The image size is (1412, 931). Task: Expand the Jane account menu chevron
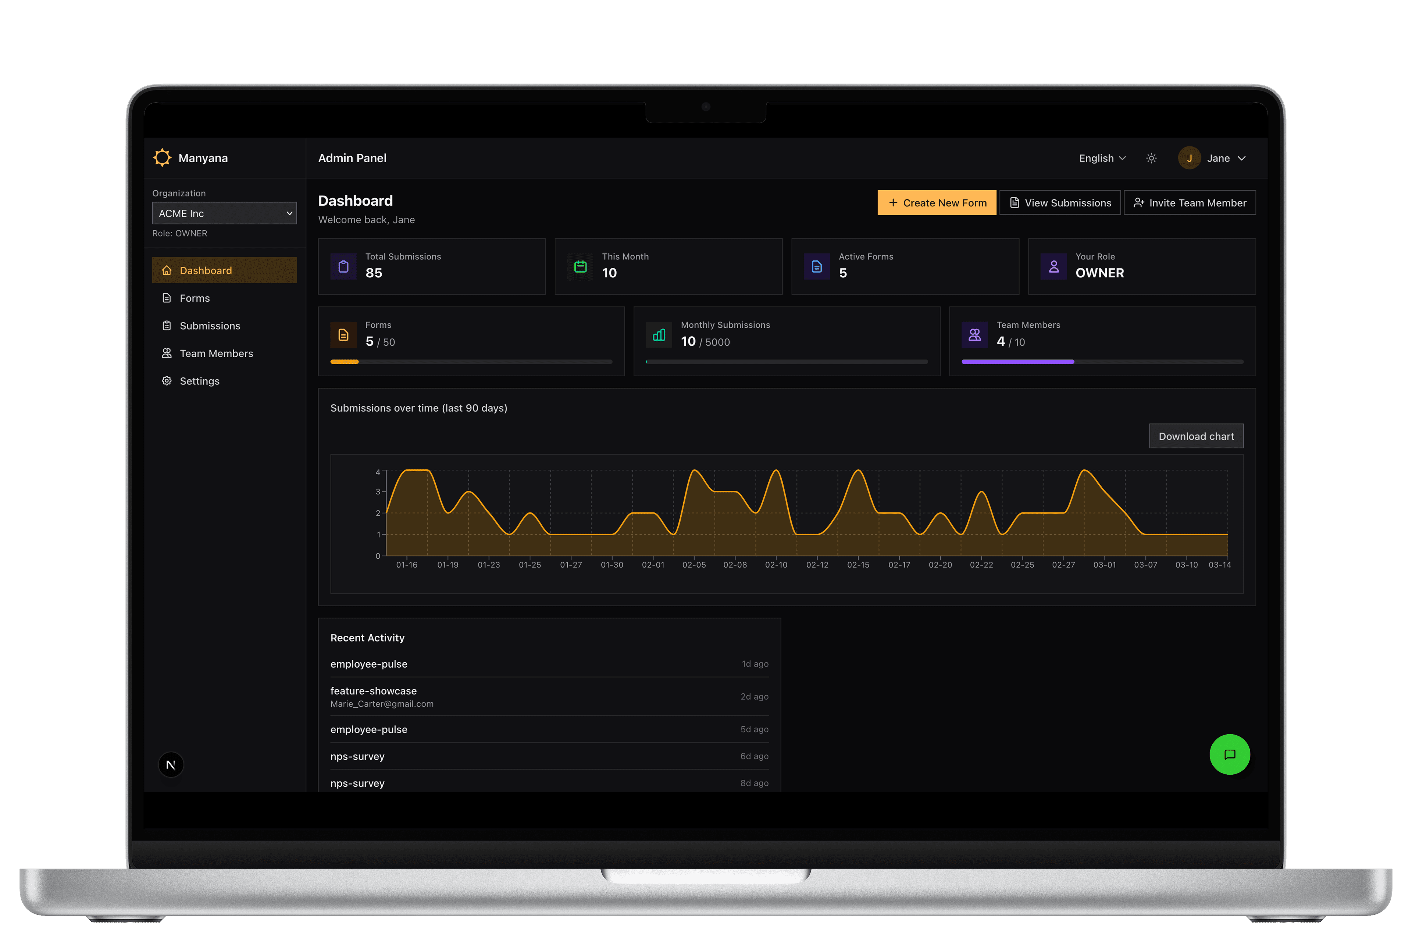point(1242,159)
